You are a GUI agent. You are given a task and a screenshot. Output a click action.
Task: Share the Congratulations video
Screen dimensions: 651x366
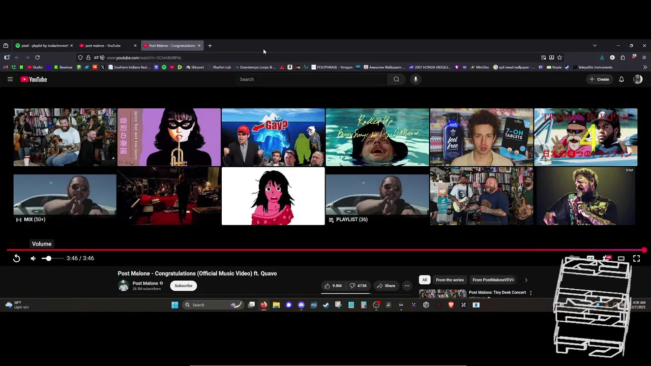coord(386,286)
